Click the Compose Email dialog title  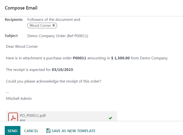pyautogui.click(x=21, y=8)
